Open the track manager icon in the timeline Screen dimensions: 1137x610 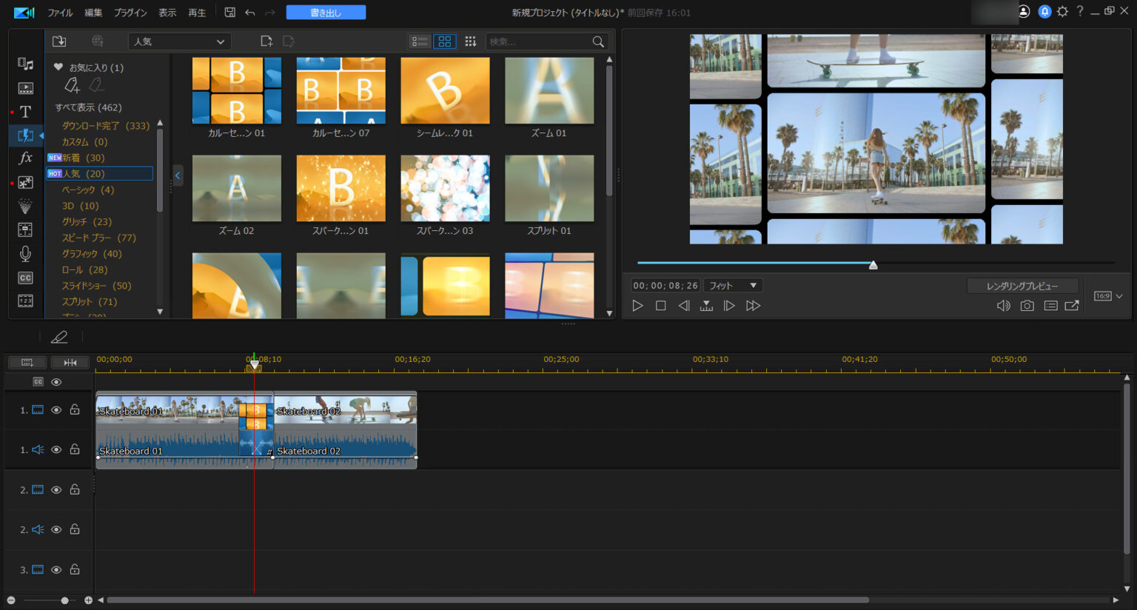click(27, 362)
